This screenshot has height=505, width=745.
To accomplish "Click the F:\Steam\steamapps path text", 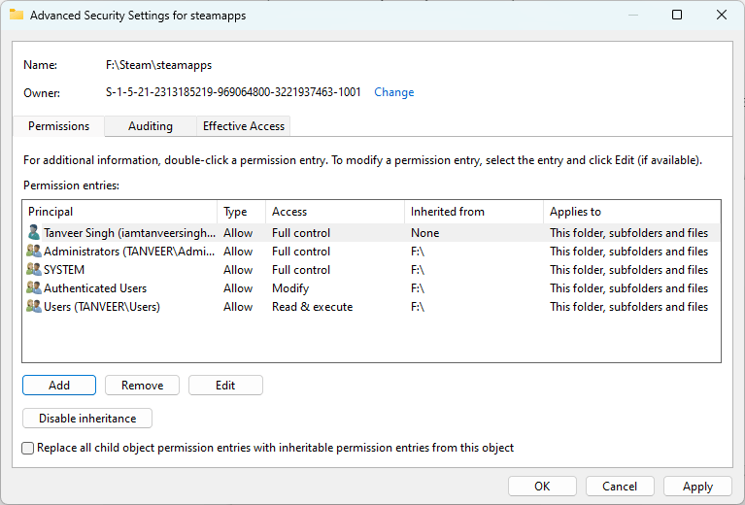I will click(x=158, y=65).
